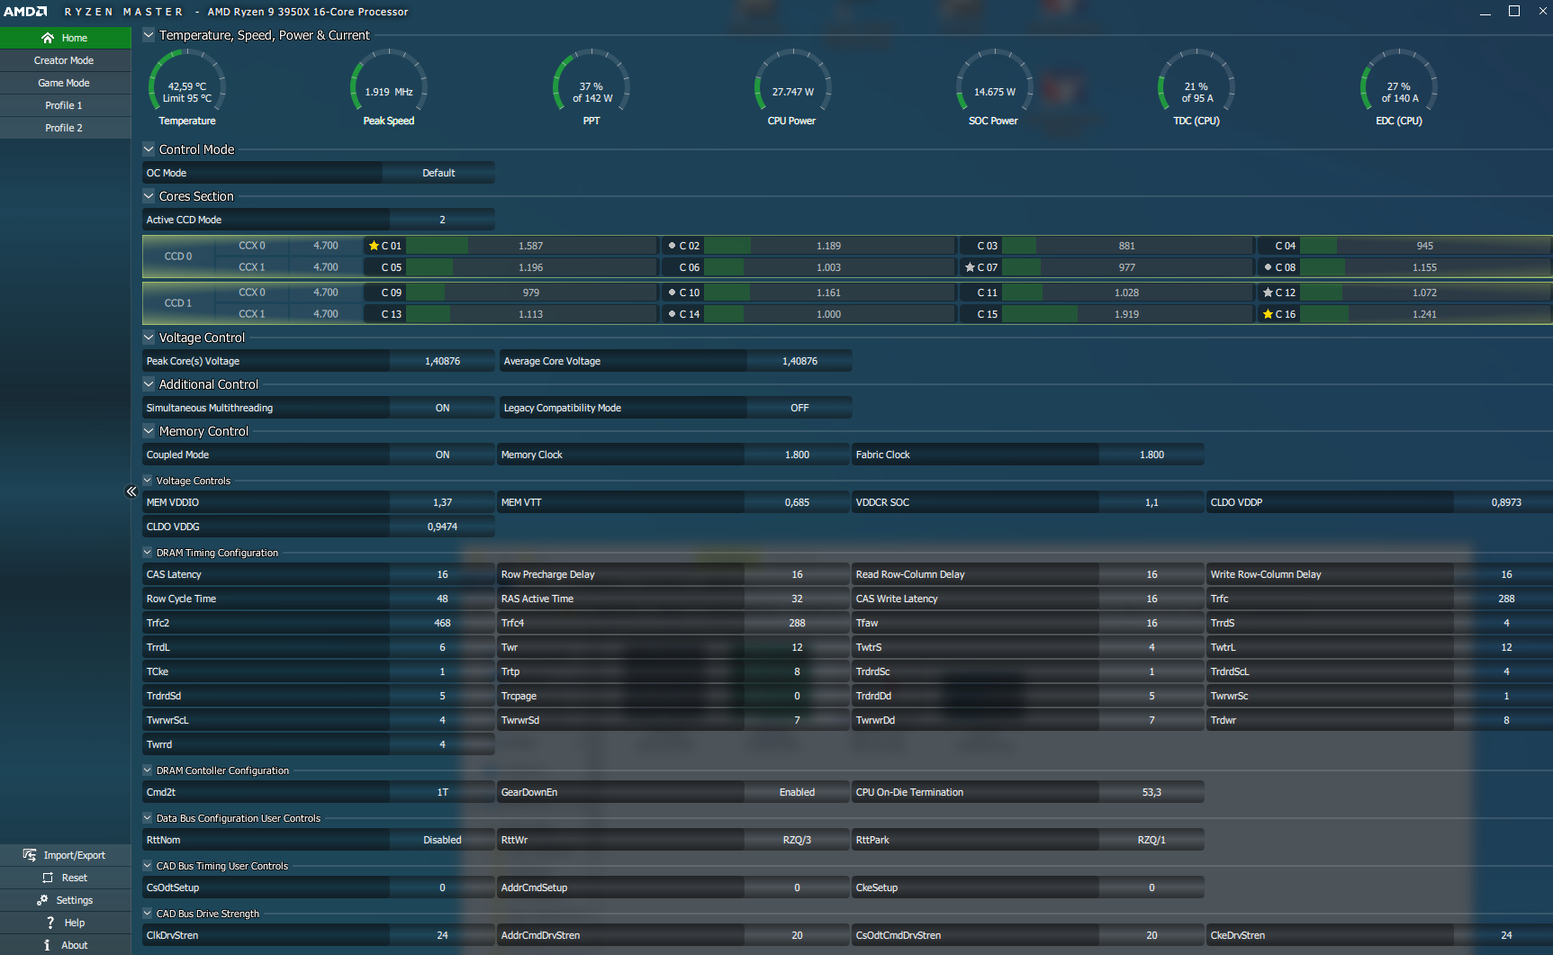Click the Help question mark icon
This screenshot has width=1553, height=955.
coord(50,923)
